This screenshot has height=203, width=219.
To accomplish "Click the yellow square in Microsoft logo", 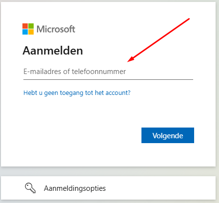I will click(31, 32).
